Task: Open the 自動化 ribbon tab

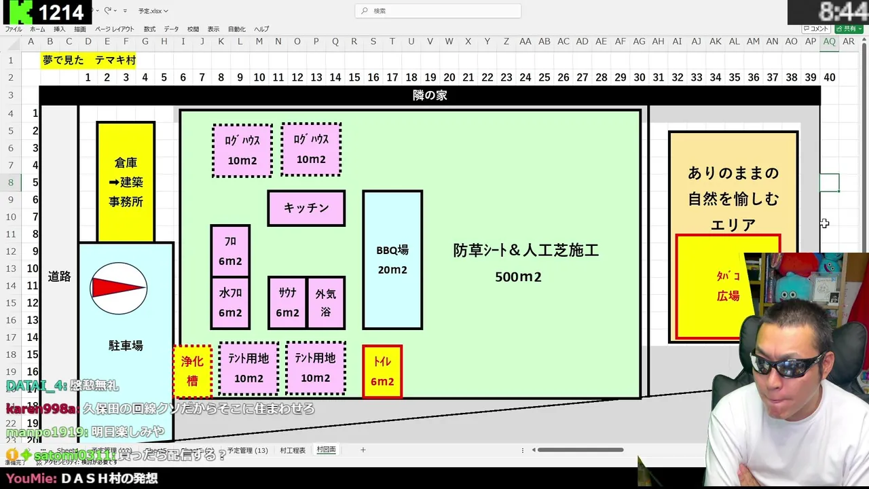Action: (x=237, y=29)
